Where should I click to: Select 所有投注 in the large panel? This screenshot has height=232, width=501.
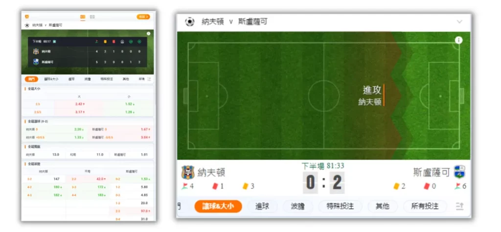425,207
